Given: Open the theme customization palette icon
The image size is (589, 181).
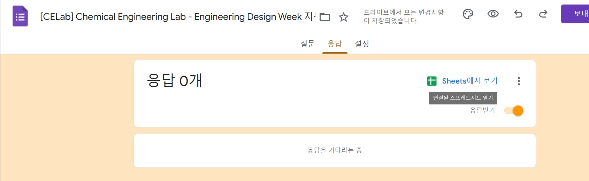Looking at the screenshot, I should point(468,14).
